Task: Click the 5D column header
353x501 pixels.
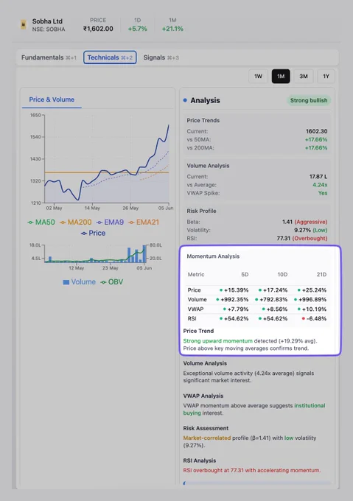Action: pos(245,275)
